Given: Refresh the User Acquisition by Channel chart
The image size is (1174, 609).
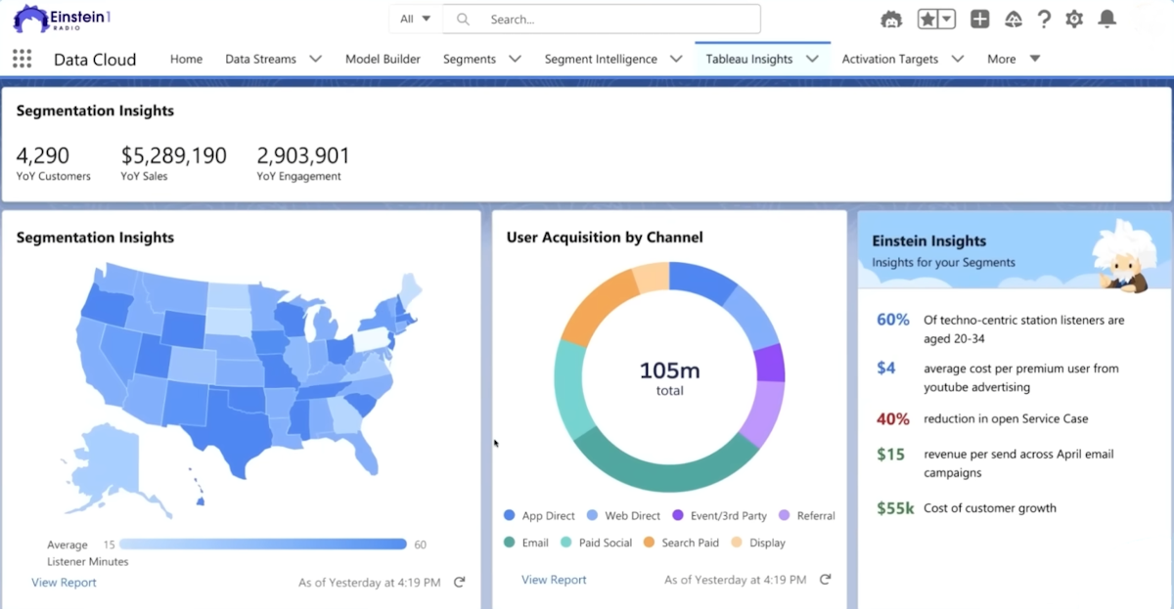Looking at the screenshot, I should click(x=825, y=579).
